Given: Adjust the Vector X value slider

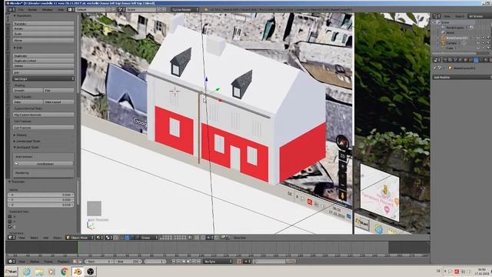Looking at the screenshot, I should coord(41,195).
